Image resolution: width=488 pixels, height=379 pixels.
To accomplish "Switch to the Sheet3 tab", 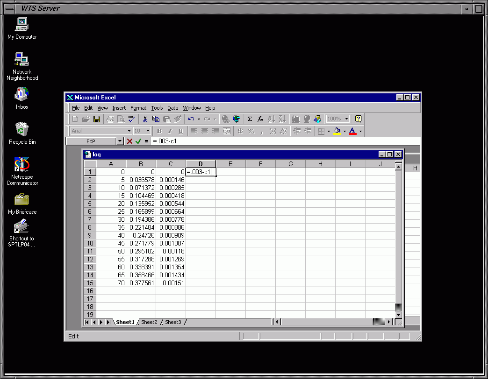I will coord(173,322).
